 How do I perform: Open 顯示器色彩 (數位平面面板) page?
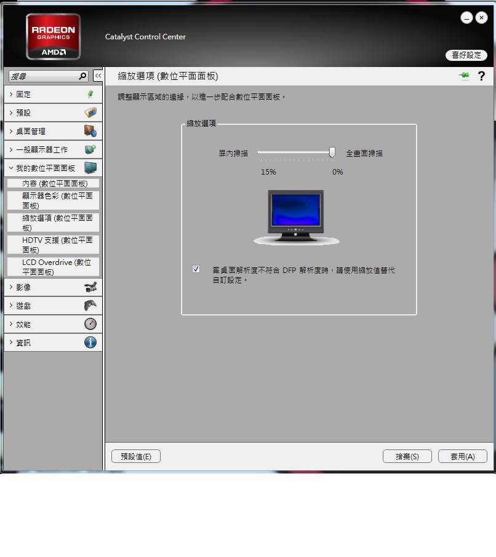click(x=54, y=200)
